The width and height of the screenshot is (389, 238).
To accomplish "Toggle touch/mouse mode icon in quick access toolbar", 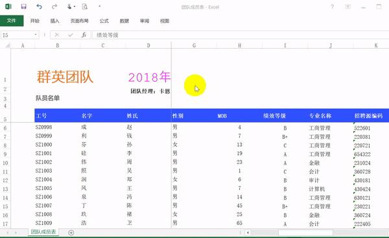I will (x=70, y=6).
